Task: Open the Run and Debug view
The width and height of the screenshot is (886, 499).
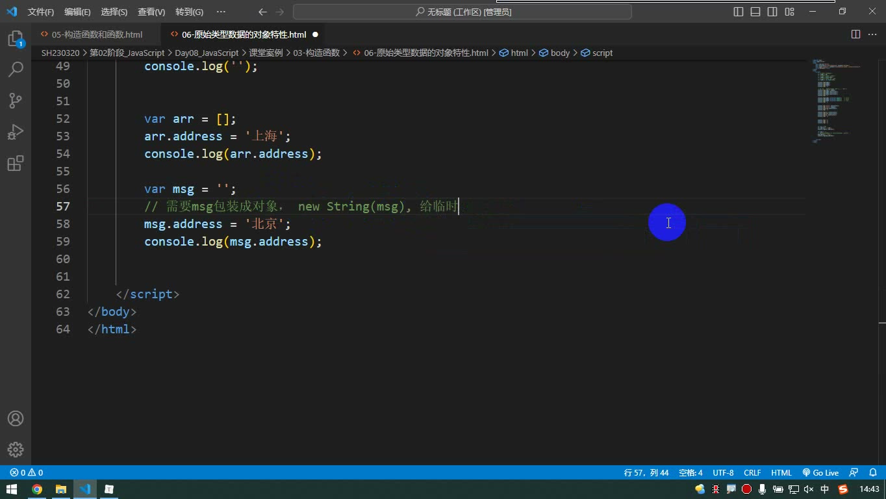Action: tap(16, 131)
